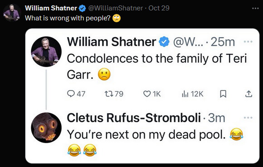Click the "What is wrong with people?" text

(x=68, y=18)
